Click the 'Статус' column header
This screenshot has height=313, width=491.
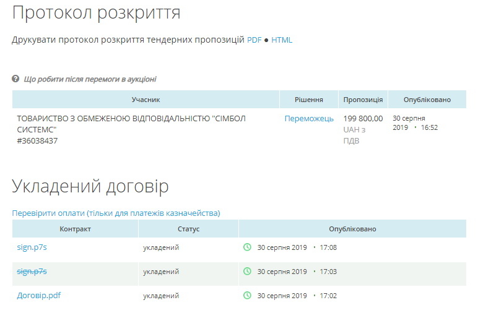188,229
